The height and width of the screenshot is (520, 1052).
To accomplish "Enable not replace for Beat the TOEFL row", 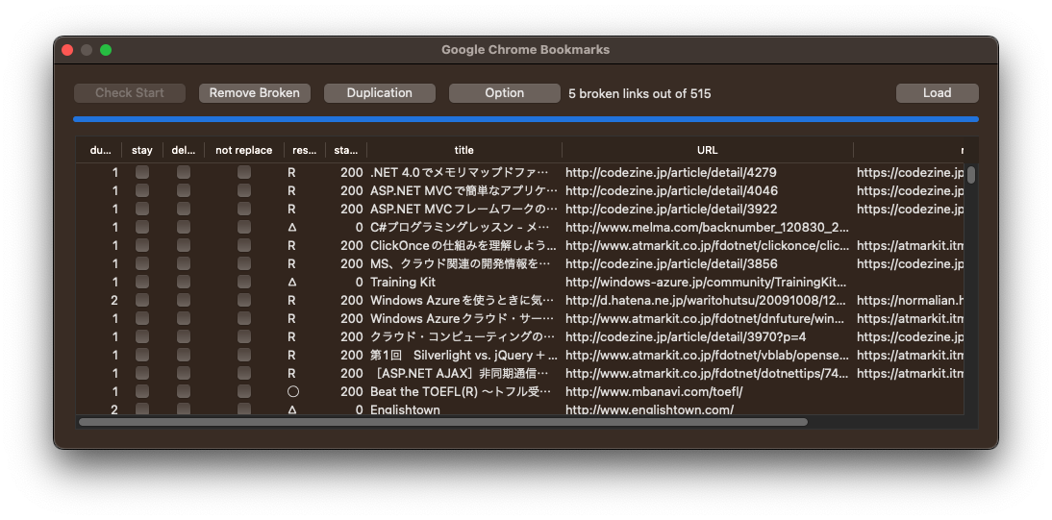I will click(x=244, y=392).
